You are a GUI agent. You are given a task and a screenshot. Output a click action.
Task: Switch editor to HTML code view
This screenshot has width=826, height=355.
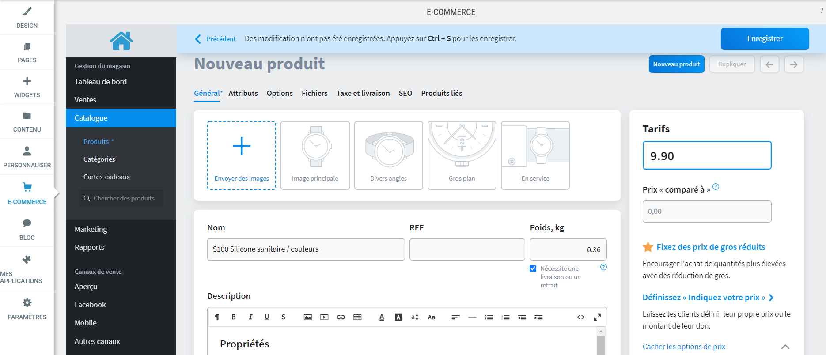(x=581, y=317)
